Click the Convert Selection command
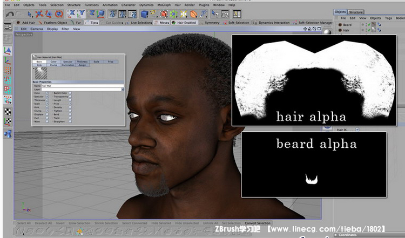The image size is (405, 238). [x=258, y=223]
